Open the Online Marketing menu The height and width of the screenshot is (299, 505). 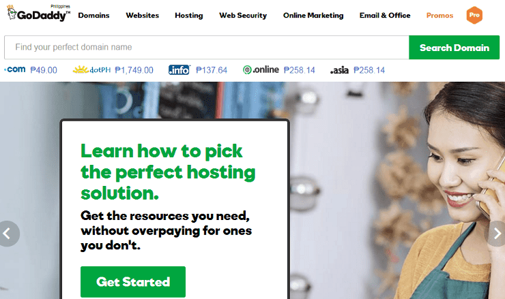(313, 16)
